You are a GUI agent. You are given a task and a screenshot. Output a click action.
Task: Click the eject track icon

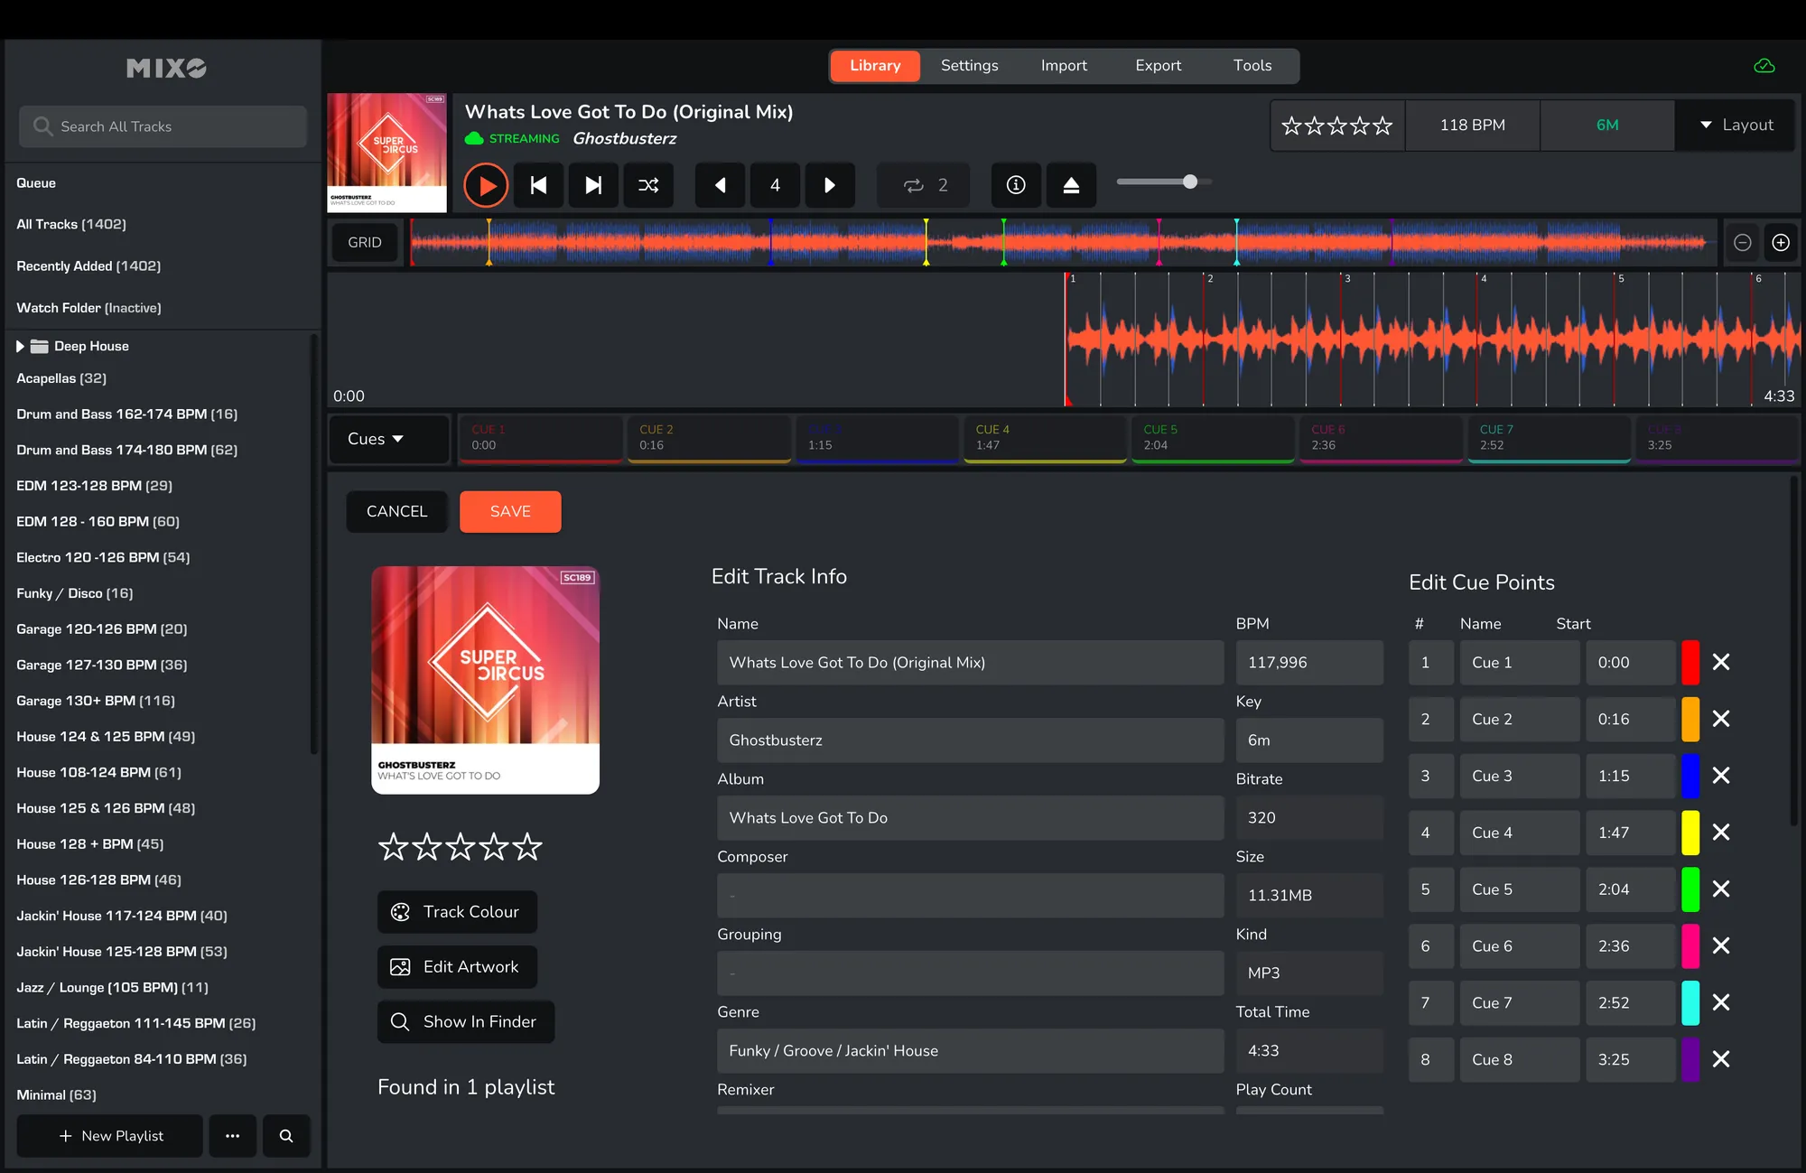[1071, 185]
